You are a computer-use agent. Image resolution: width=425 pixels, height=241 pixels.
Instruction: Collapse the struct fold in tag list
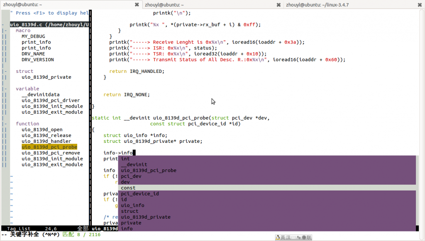click(4, 71)
